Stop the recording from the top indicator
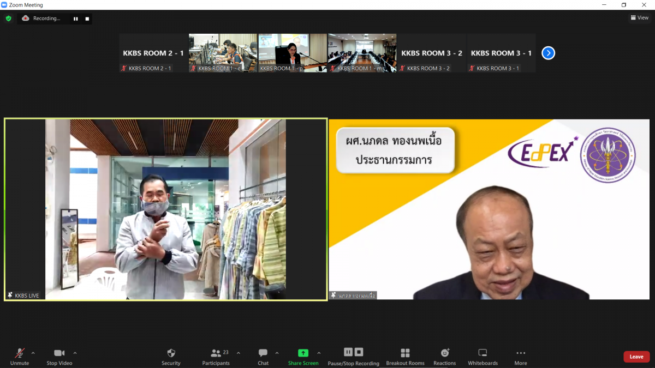 pos(87,19)
